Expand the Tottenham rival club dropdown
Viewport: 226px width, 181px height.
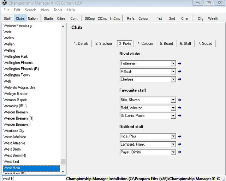click(173, 63)
